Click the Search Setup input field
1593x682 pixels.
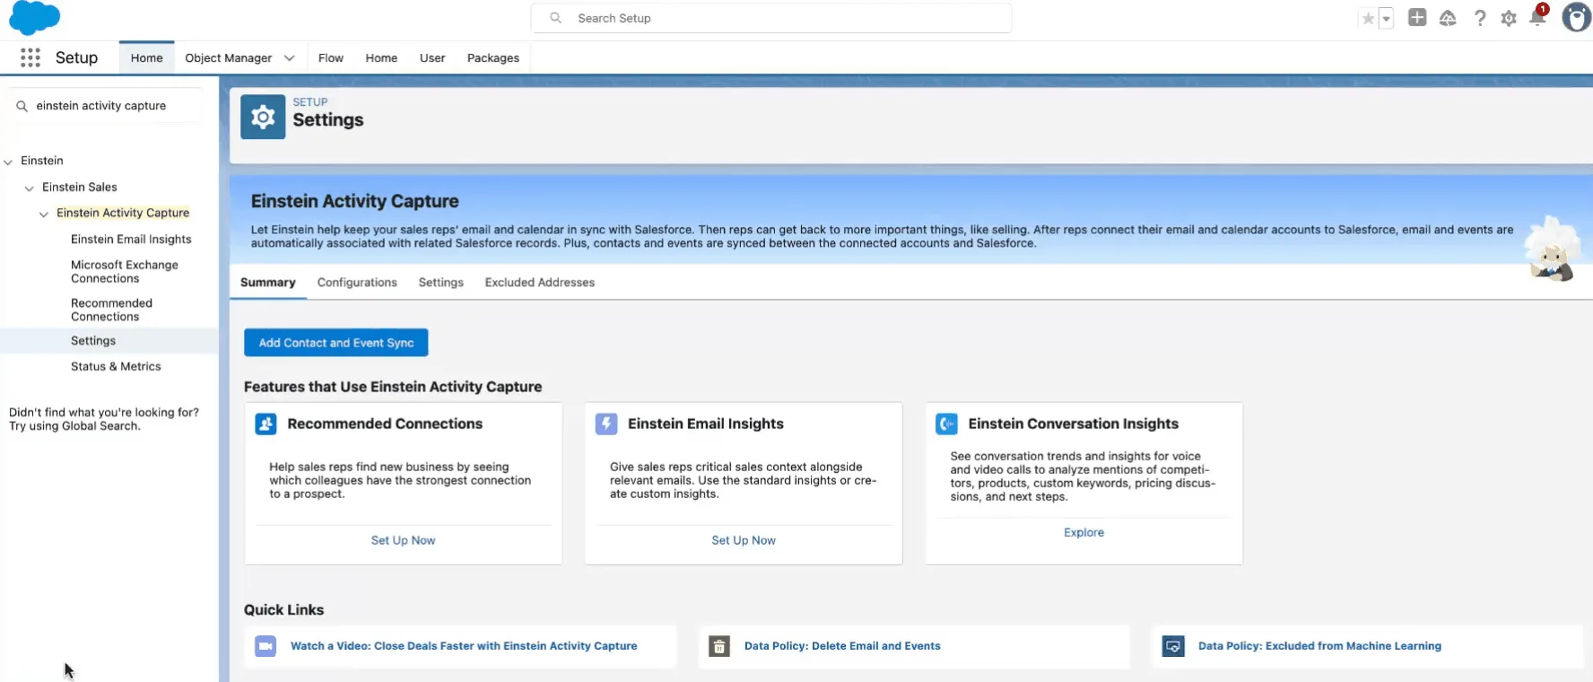point(771,18)
